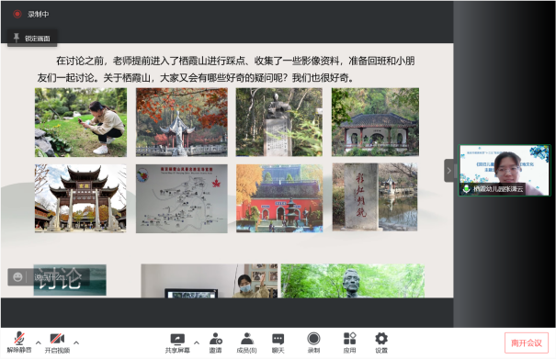Click photo of pavilion with tiled roof
This screenshot has height=359, width=556.
375,122
